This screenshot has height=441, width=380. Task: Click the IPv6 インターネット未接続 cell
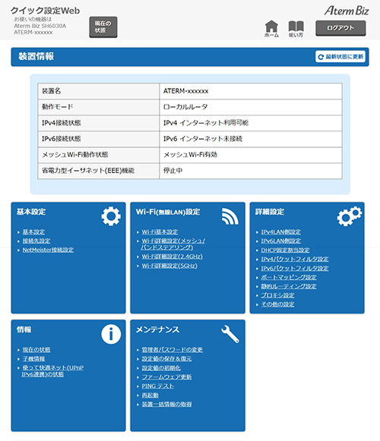coord(251,139)
